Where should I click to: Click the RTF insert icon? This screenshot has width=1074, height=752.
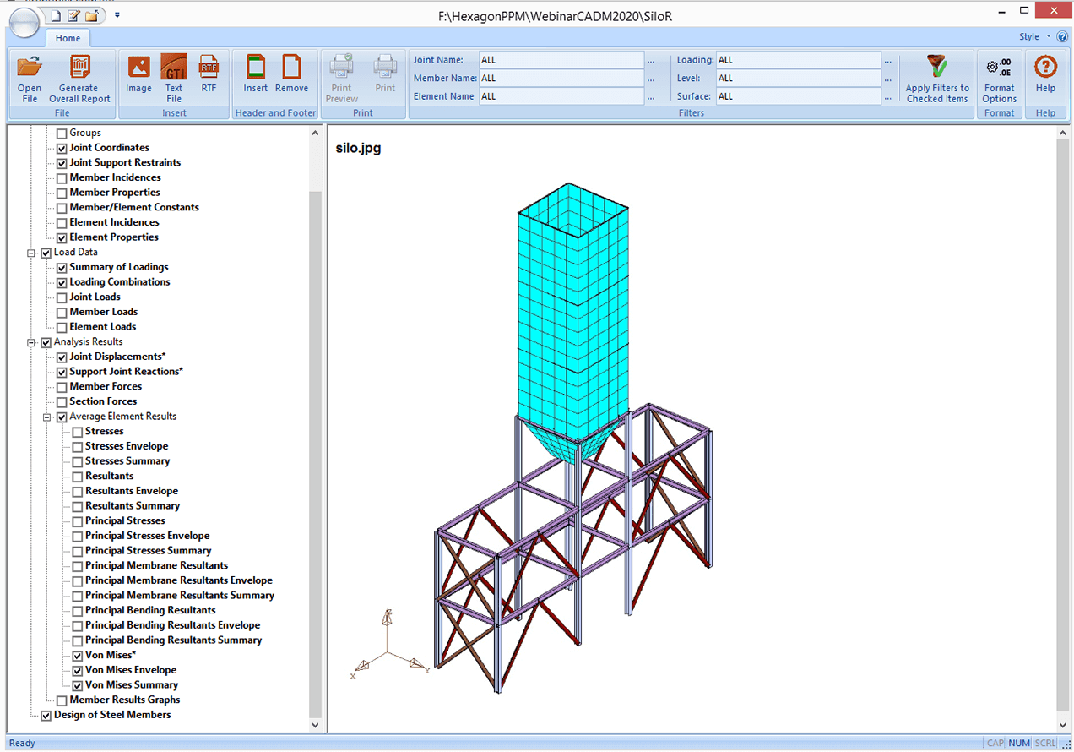tap(209, 68)
